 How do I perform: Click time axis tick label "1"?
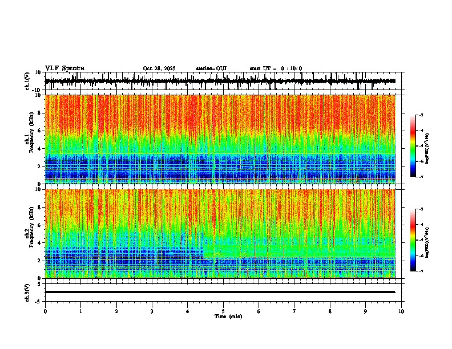click(80, 311)
